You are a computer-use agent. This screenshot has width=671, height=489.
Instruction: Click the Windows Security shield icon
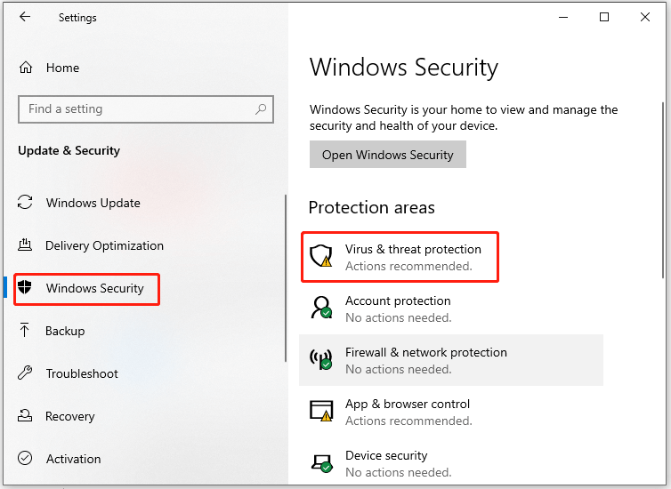pos(25,287)
